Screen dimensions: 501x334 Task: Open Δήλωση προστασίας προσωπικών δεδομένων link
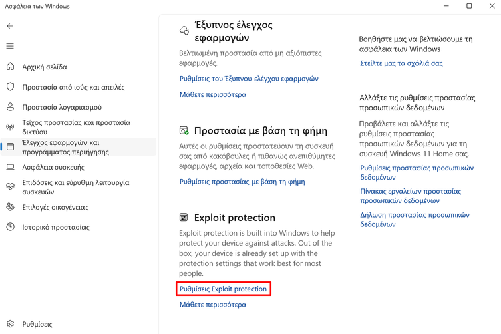(414, 220)
